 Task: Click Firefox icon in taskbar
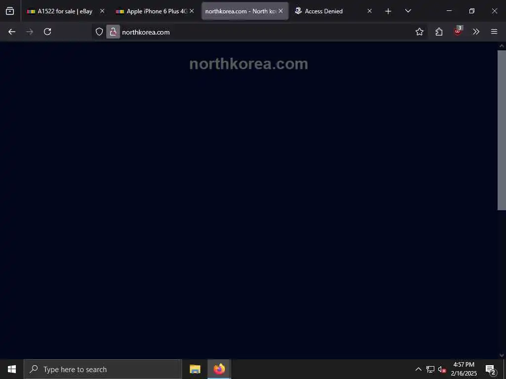[219, 369]
